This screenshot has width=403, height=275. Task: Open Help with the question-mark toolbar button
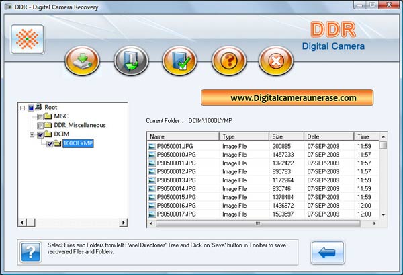[x=229, y=61]
